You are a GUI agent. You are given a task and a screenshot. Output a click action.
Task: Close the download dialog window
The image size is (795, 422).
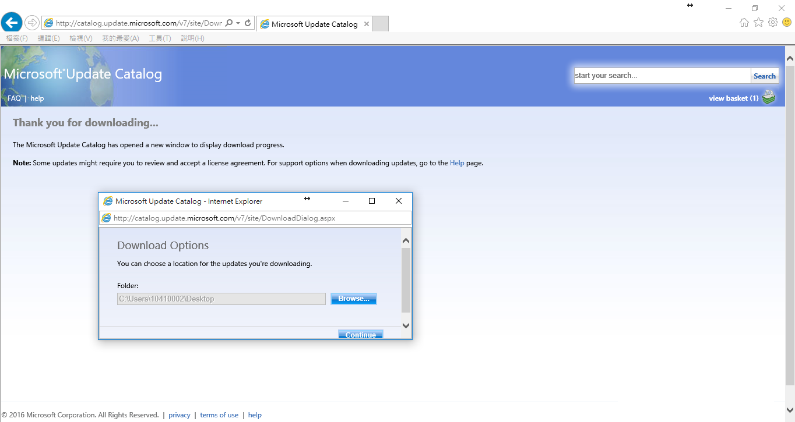[x=399, y=201]
